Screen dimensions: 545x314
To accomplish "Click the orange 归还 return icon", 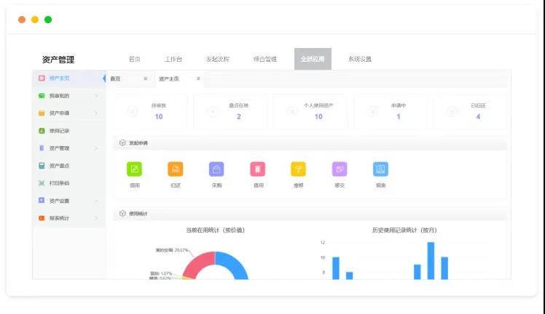I will (x=175, y=169).
